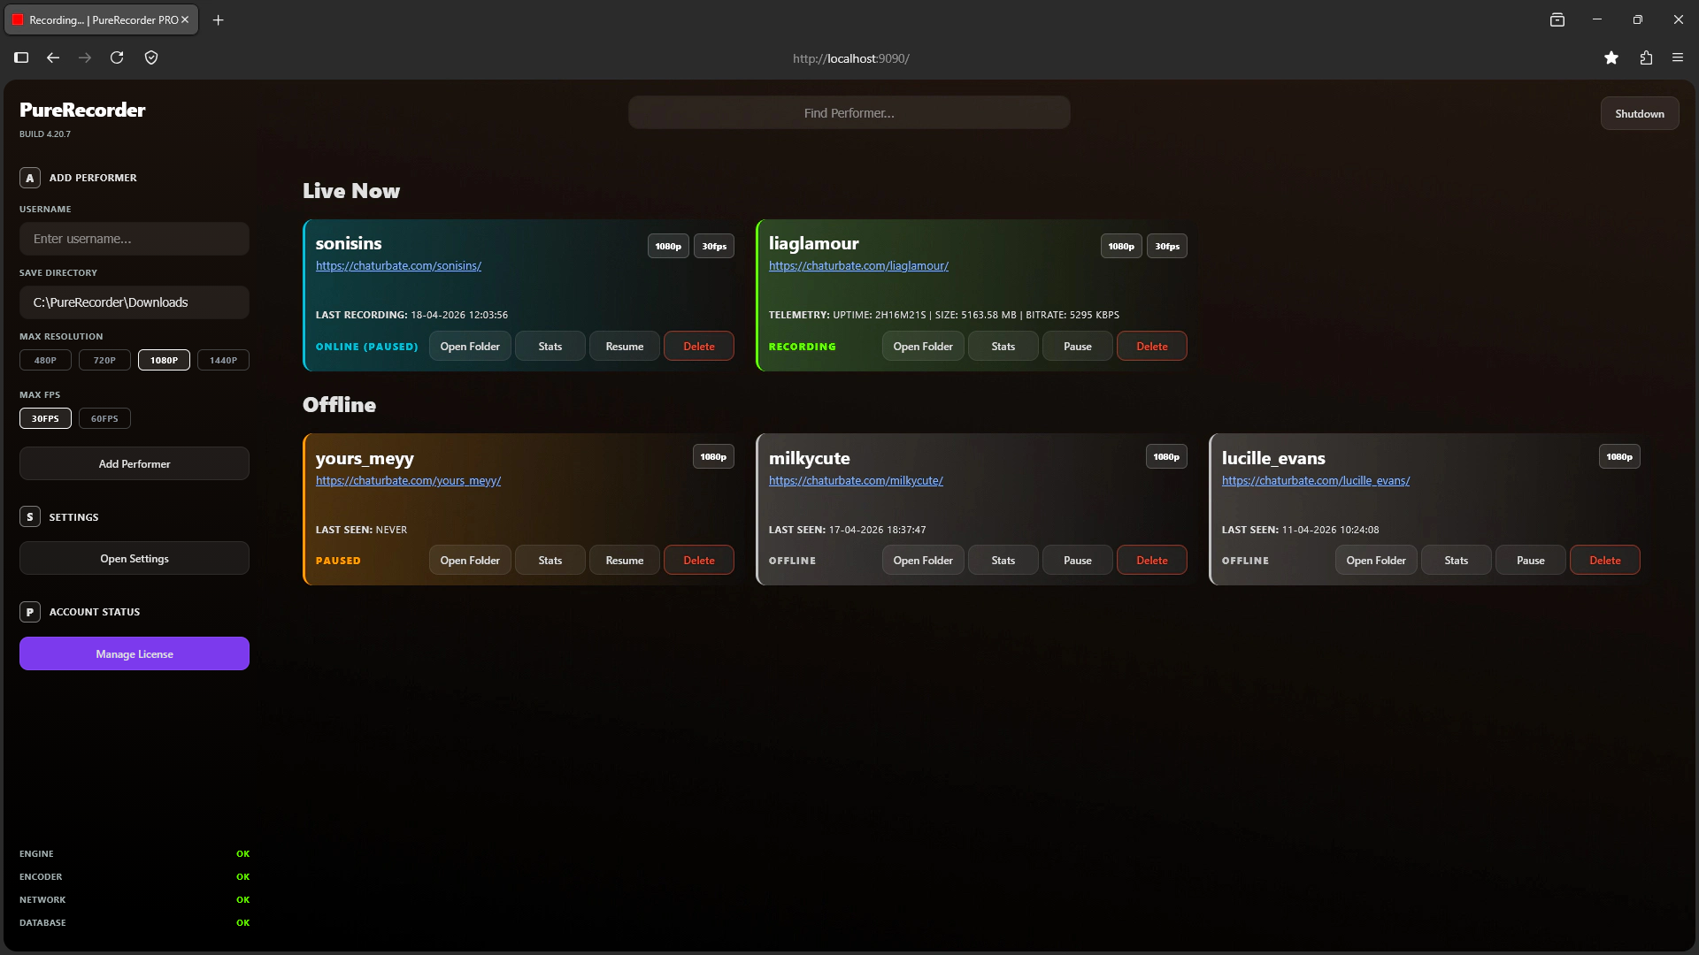Viewport: 1699px width, 955px height.
Task: Select the PureRecorder PRO browser tab
Action: click(x=97, y=19)
